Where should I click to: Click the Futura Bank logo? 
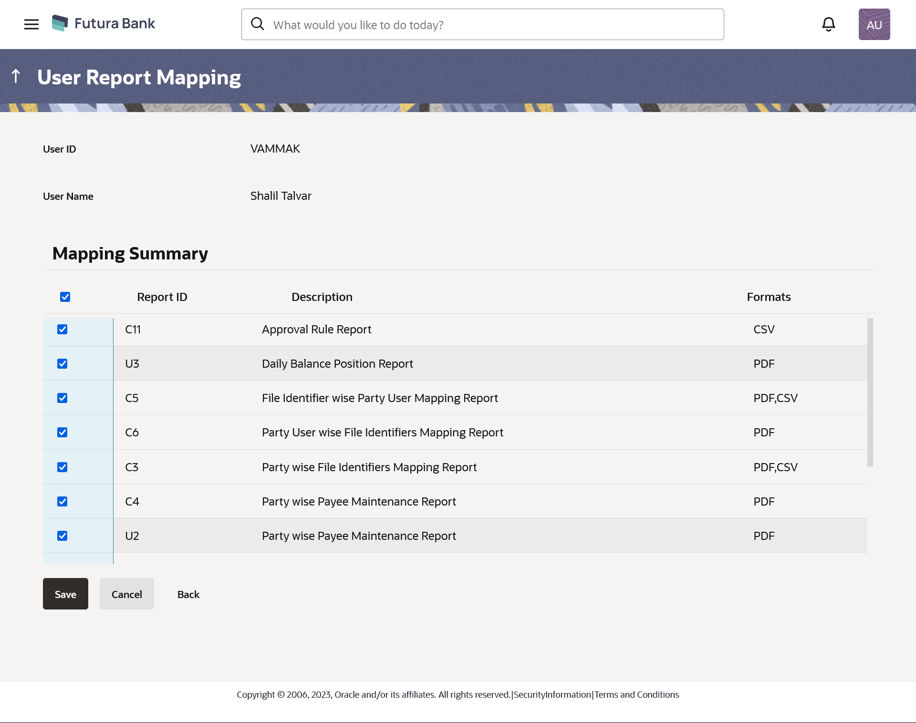pyautogui.click(x=104, y=23)
